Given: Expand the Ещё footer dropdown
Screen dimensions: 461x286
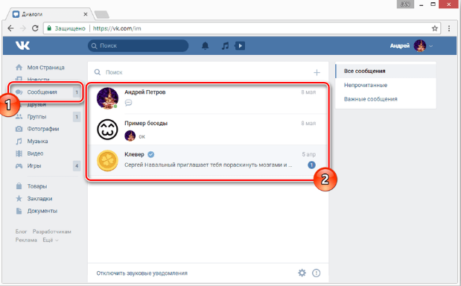Looking at the screenshot, I should coord(51,240).
